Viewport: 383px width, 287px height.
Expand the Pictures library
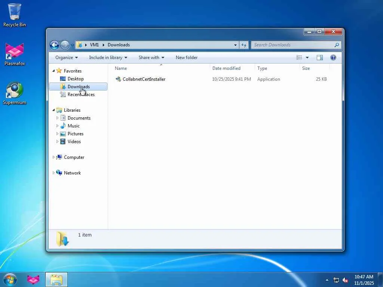point(57,133)
